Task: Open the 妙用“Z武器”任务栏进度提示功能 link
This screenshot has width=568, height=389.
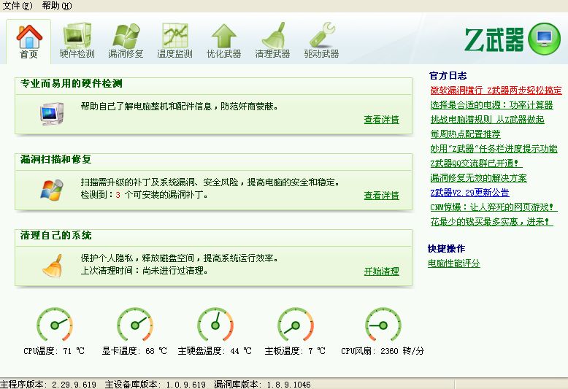Action: pyautogui.click(x=494, y=148)
